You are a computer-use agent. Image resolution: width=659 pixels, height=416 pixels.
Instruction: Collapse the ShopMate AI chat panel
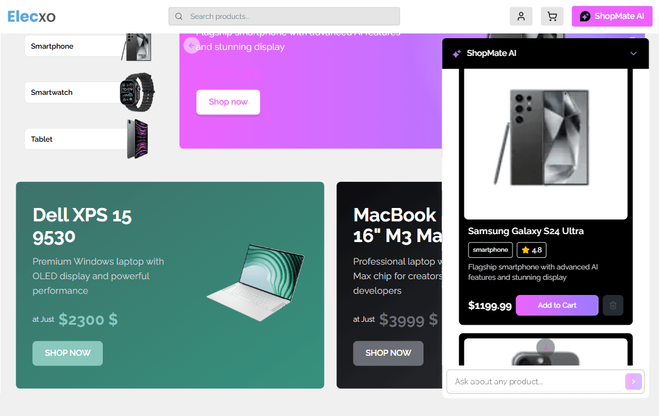pos(633,54)
